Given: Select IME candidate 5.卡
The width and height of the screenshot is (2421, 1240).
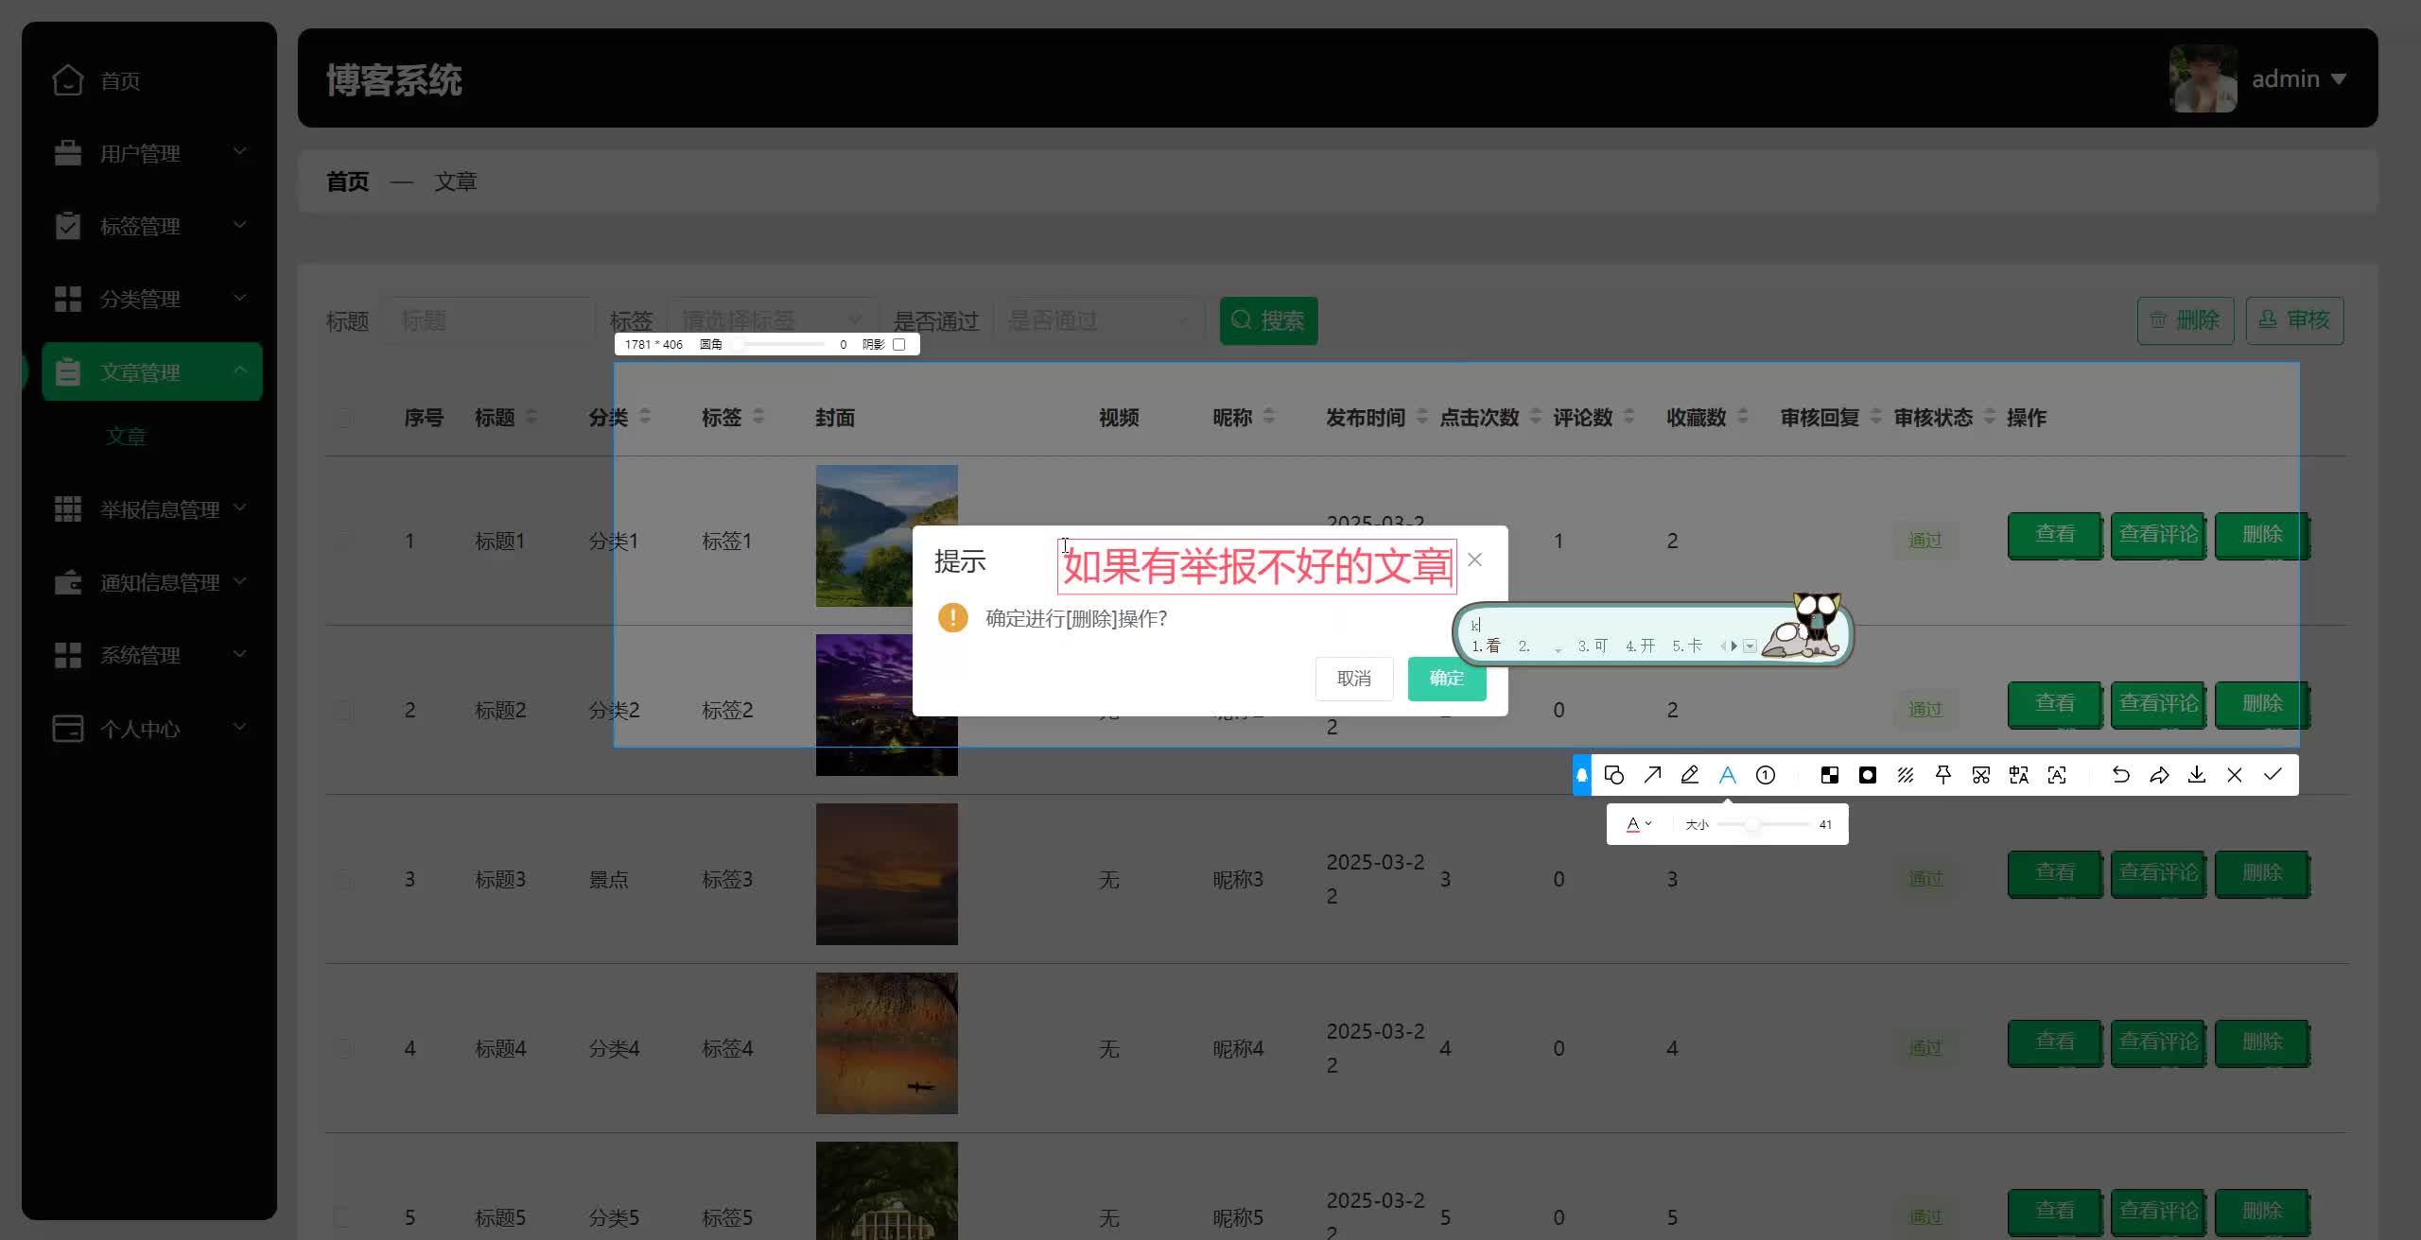Looking at the screenshot, I should (x=1687, y=646).
